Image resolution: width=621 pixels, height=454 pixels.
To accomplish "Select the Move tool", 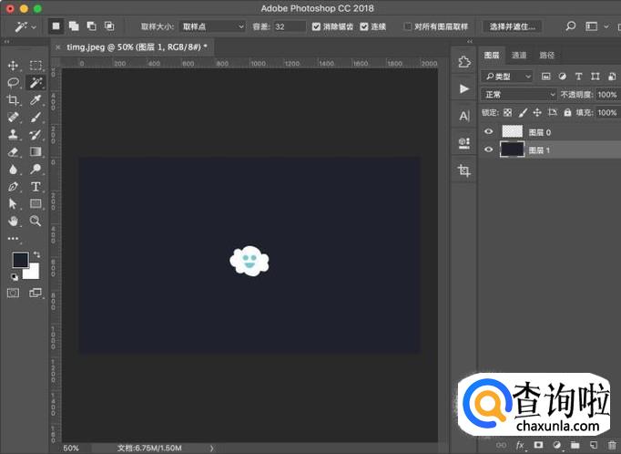I will [x=14, y=66].
